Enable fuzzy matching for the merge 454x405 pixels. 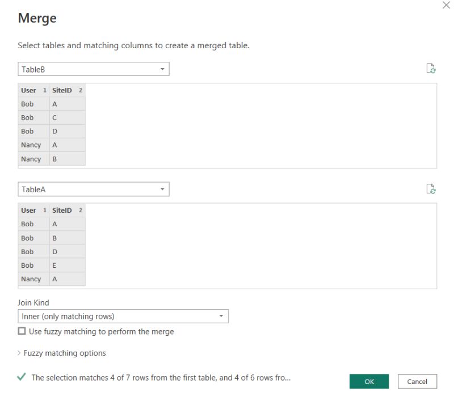[22, 331]
